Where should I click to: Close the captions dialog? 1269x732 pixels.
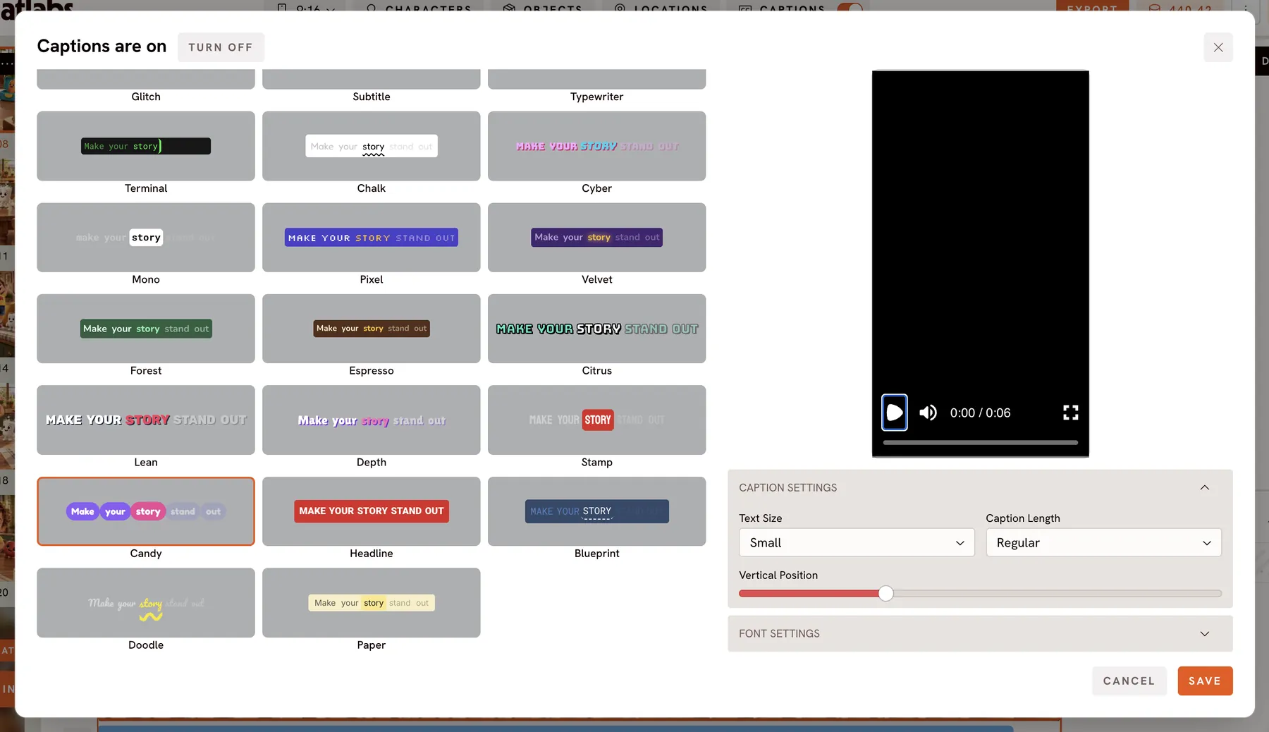point(1218,47)
